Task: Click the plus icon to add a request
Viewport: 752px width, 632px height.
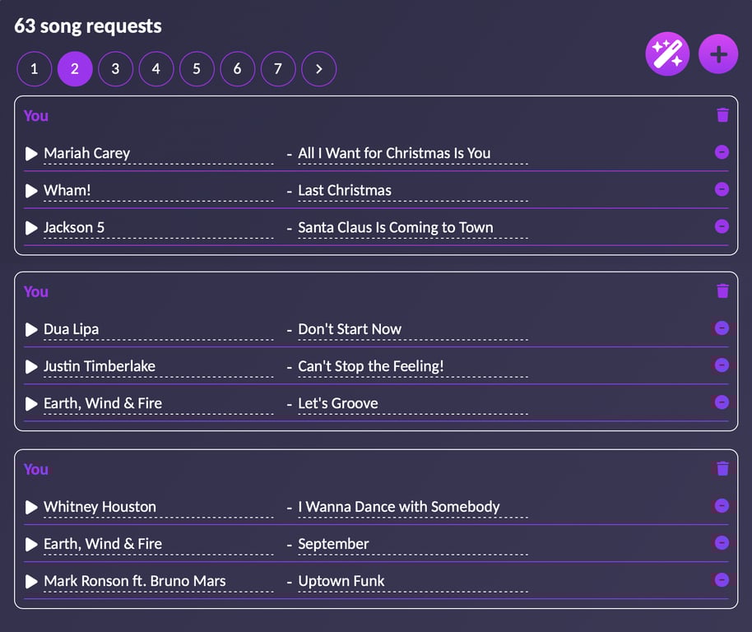Action: point(718,54)
